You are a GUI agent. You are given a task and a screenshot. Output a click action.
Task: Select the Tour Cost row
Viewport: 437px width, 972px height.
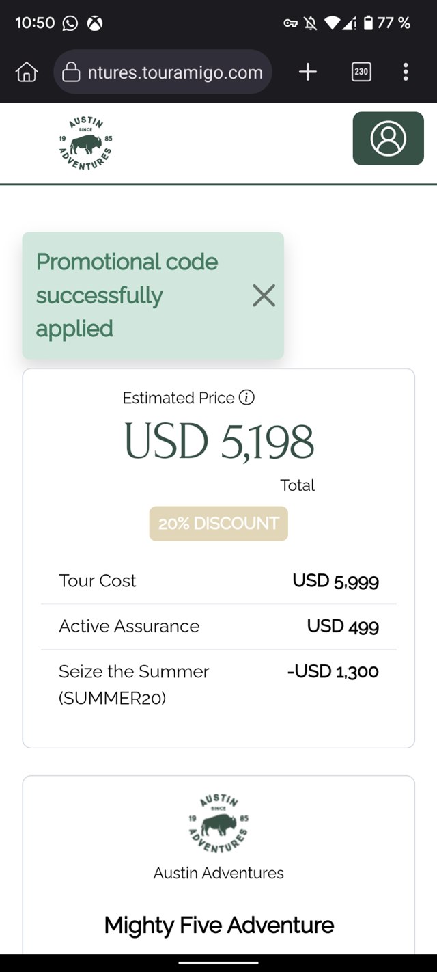[x=218, y=581]
